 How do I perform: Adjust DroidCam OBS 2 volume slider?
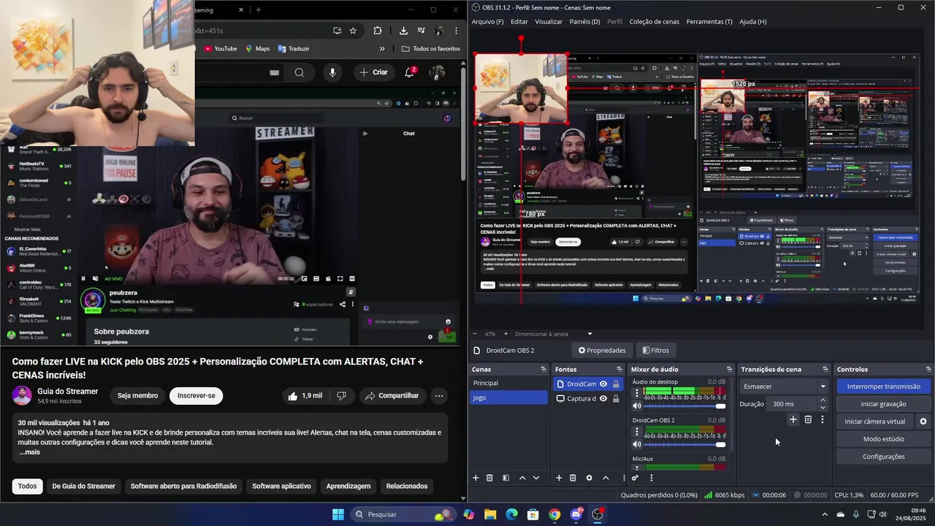coord(684,444)
